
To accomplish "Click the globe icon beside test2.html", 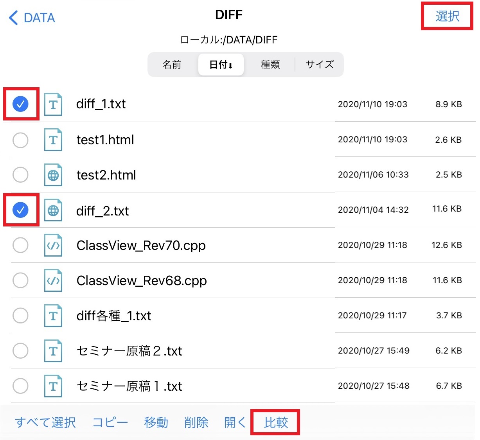I will (54, 175).
